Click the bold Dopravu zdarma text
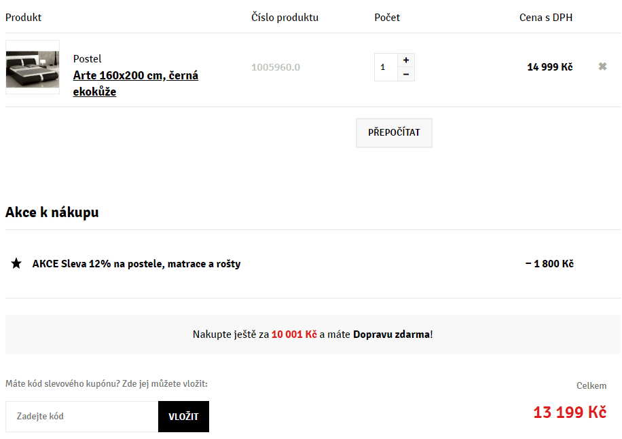This screenshot has height=439, width=622. click(x=391, y=335)
